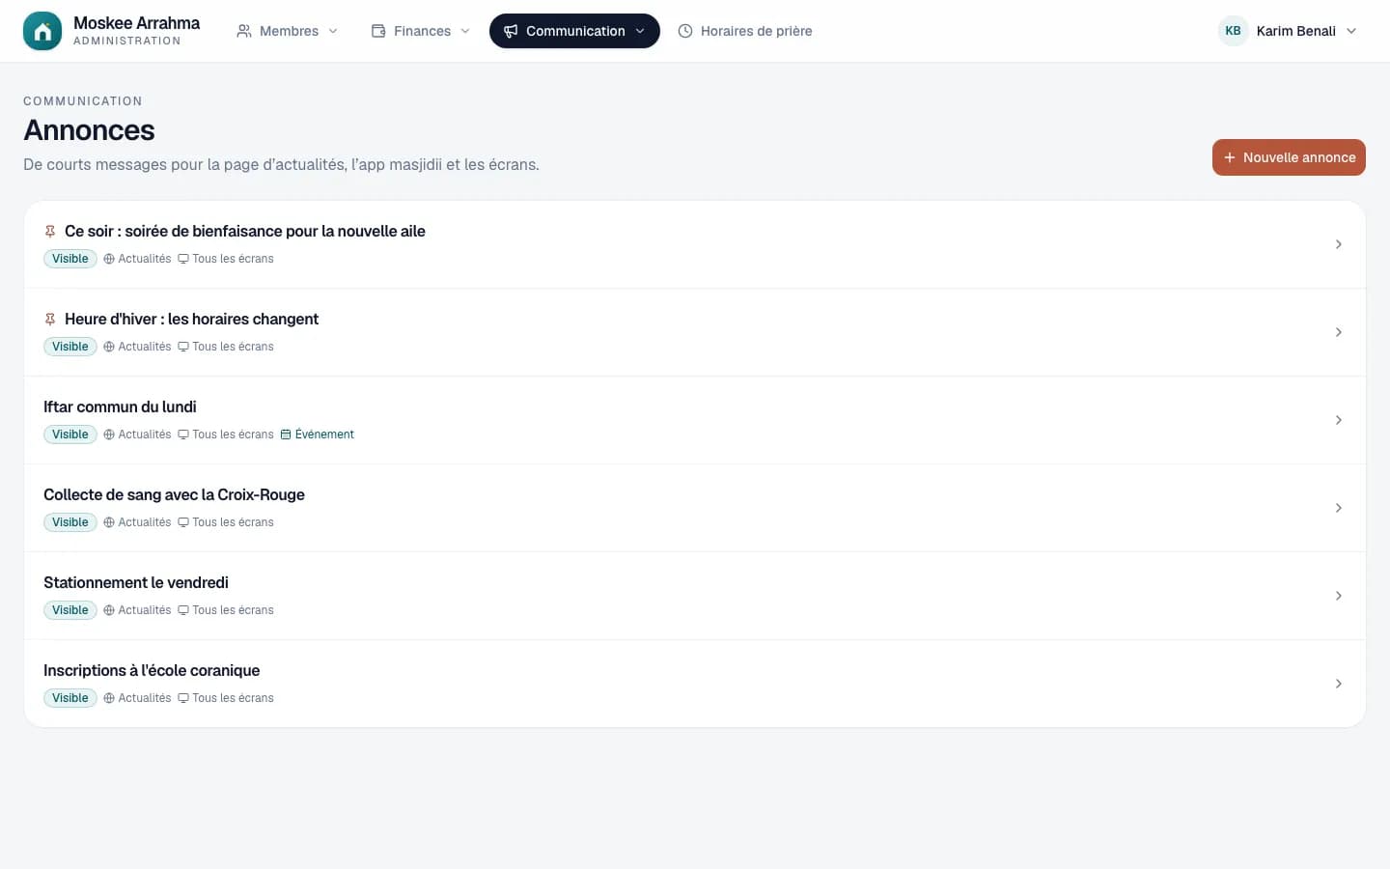The height and width of the screenshot is (869, 1390).
Task: Open 'Inscriptions à l'école coranique' via its chevron
Action: (x=1339, y=684)
